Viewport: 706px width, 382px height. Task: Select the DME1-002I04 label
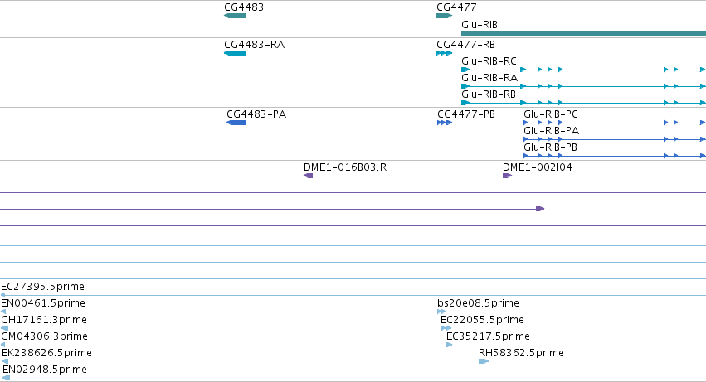[x=537, y=167]
